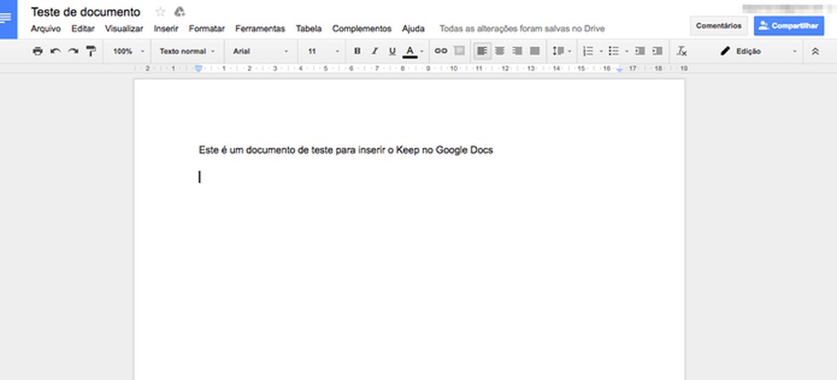The height and width of the screenshot is (380, 837).
Task: Open the font size 11 dropdown
Action: pyautogui.click(x=323, y=51)
